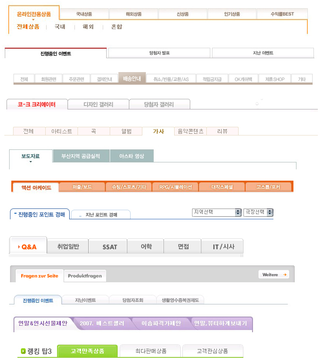Expand the 온라인전용상품 tab arrow

[34, 20]
